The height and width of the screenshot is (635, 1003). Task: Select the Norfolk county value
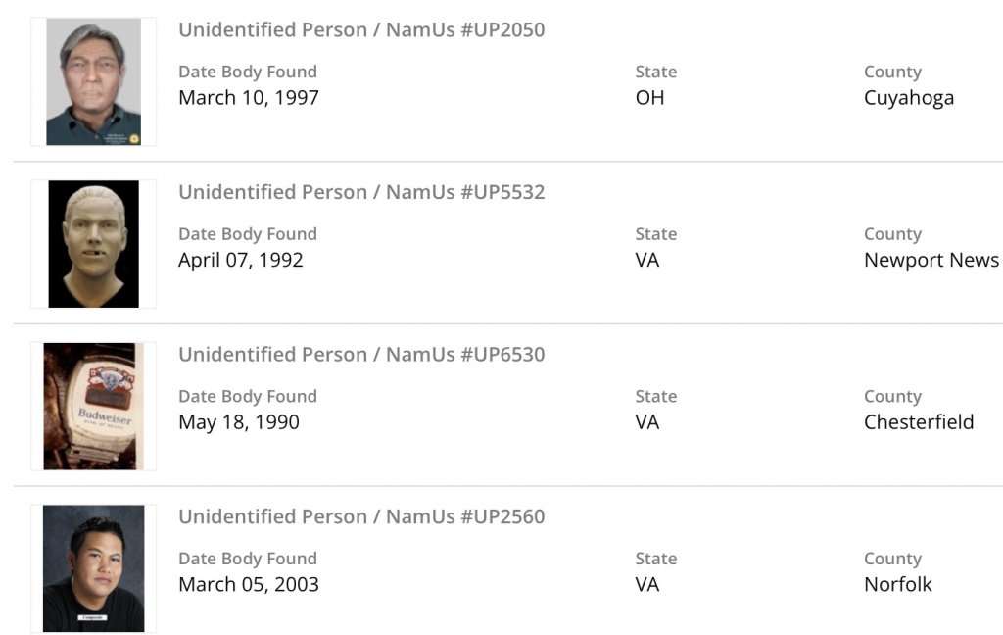898,585
